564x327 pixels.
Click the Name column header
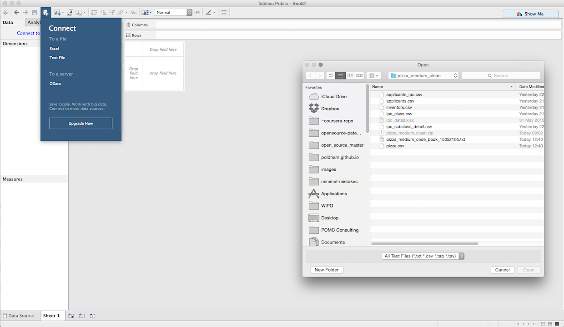coord(443,86)
